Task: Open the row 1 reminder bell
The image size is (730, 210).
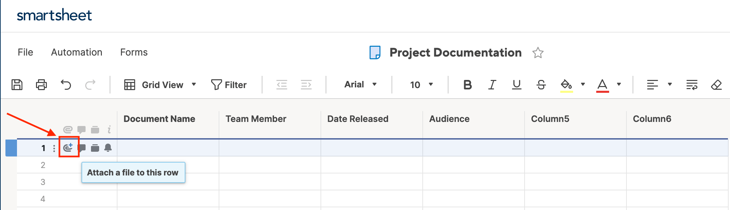Action: tap(108, 148)
